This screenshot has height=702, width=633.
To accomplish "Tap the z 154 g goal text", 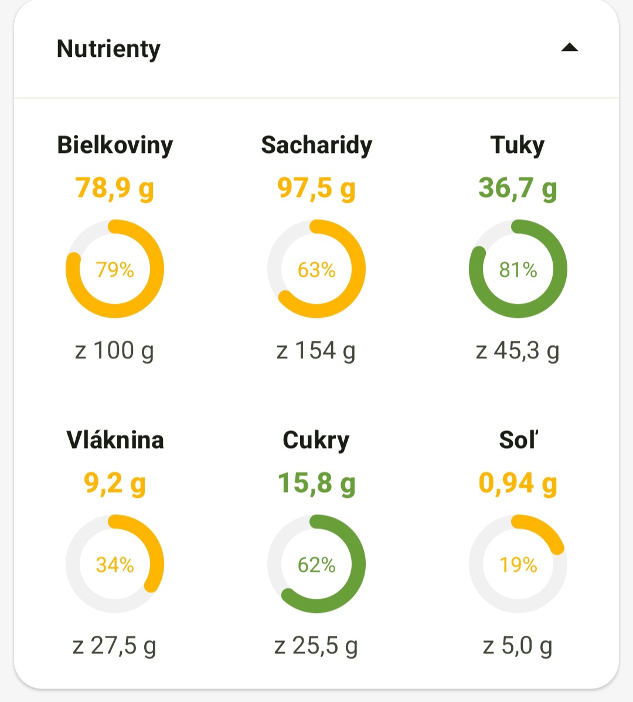I will tap(316, 351).
